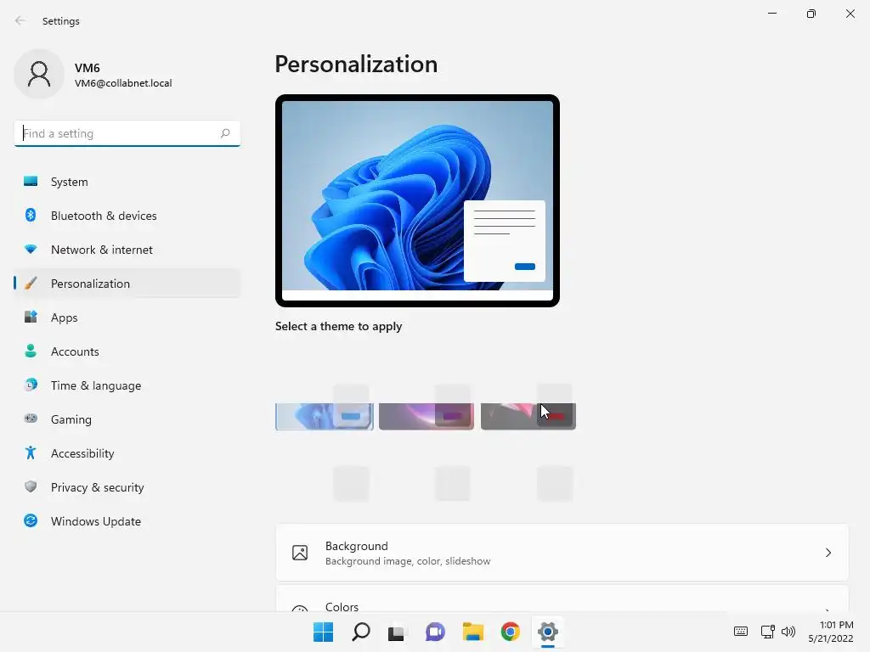This screenshot has width=870, height=652.
Task: Click the Gaming controller icon
Action: [31, 419]
